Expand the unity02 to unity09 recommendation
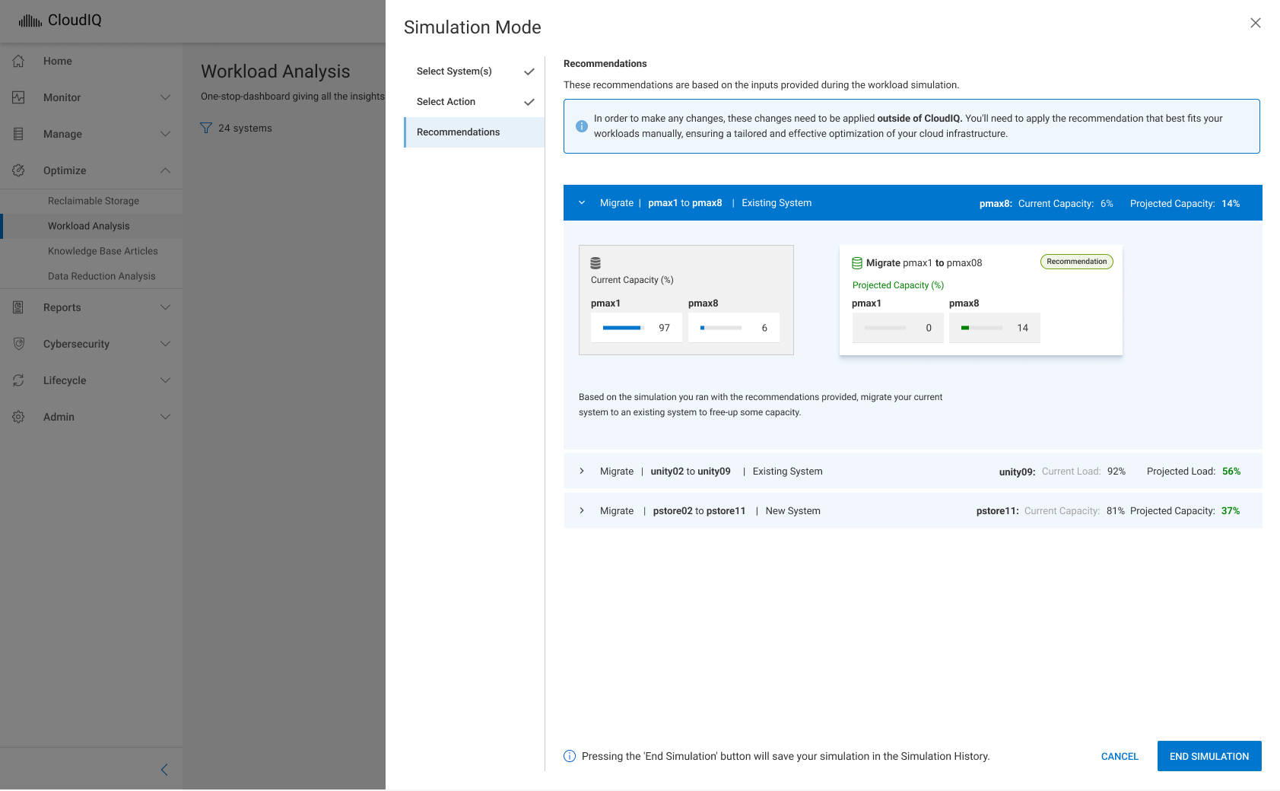This screenshot has width=1280, height=791. tap(582, 472)
